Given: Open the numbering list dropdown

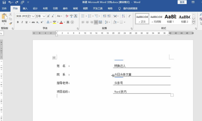Looking at the screenshot, I should 93,16.
